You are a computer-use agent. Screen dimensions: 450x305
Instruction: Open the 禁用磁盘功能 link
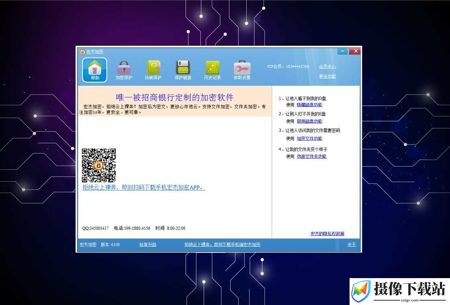click(309, 121)
